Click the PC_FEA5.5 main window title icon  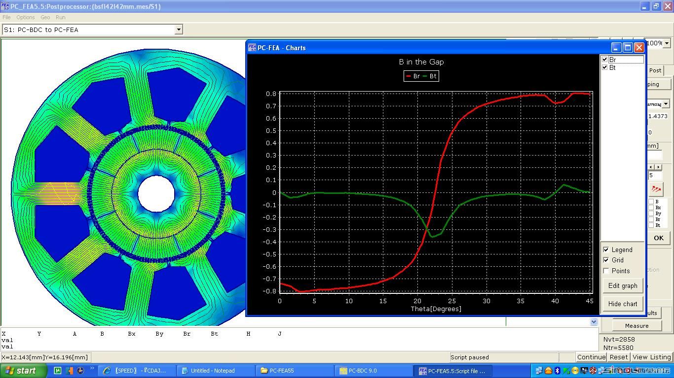(5, 6)
